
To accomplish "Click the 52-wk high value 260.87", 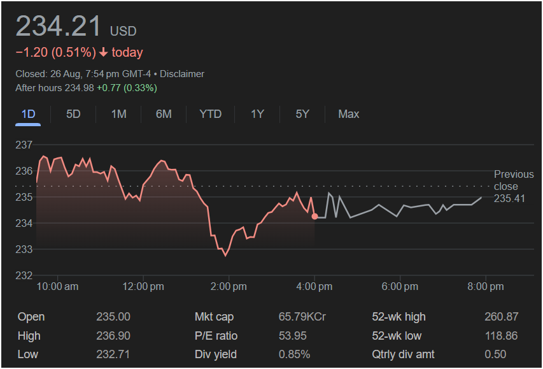I will [501, 317].
